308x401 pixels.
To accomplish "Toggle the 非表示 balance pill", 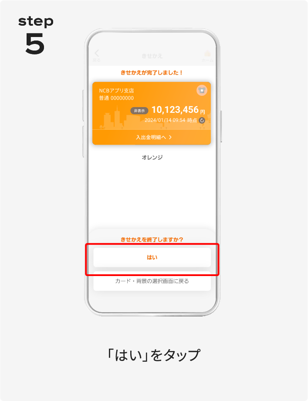I will coord(139,111).
